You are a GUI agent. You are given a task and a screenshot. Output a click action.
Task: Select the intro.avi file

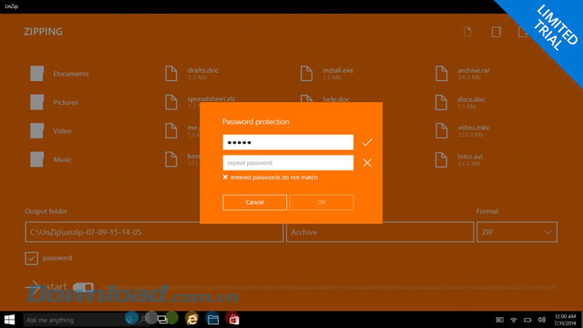[x=459, y=159]
